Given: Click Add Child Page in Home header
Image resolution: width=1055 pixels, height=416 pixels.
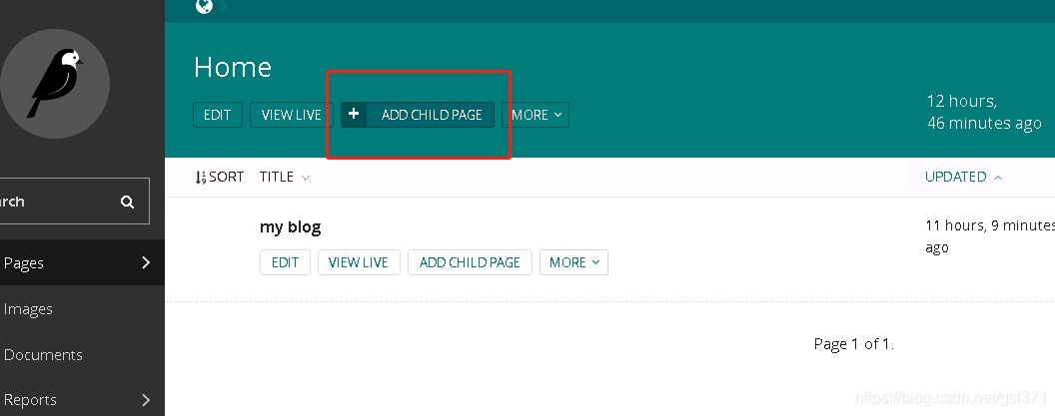Looking at the screenshot, I should (x=418, y=115).
